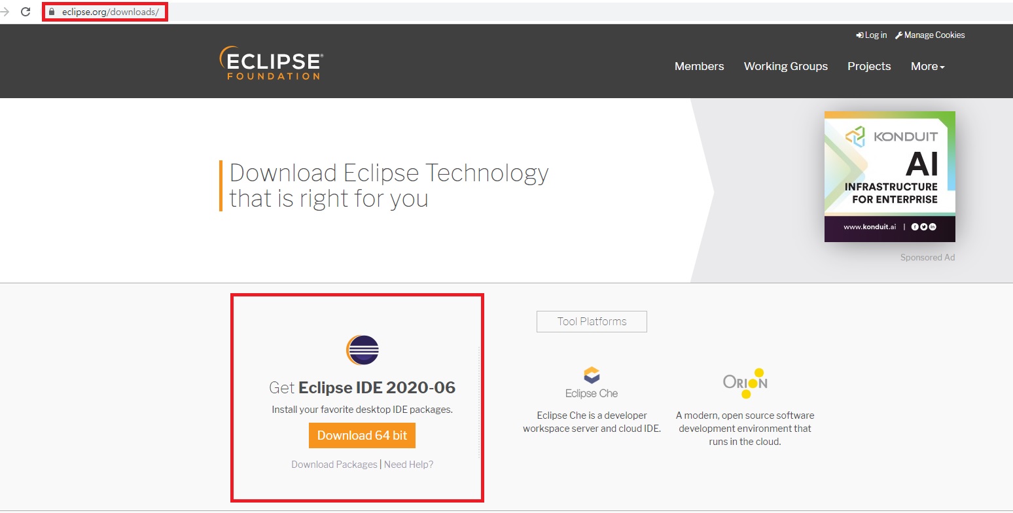Click the browser forward arrow
The height and width of the screenshot is (513, 1013).
pyautogui.click(x=5, y=12)
